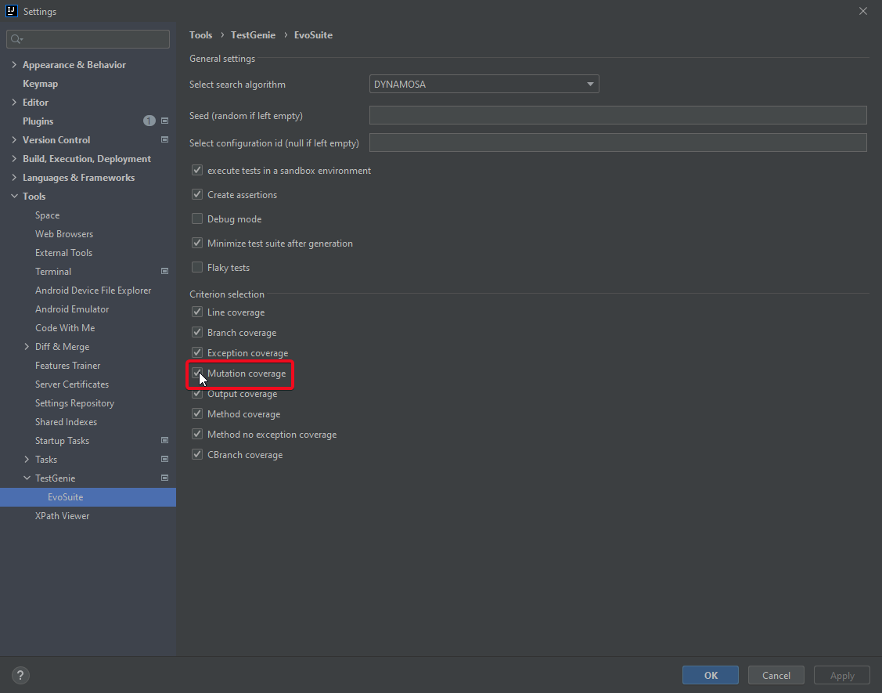Uncheck Method coverage checkbox
Image resolution: width=882 pixels, height=693 pixels.
click(197, 413)
